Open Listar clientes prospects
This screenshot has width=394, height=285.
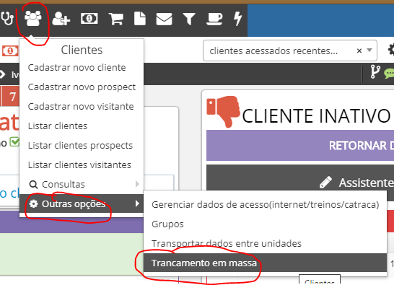80,145
